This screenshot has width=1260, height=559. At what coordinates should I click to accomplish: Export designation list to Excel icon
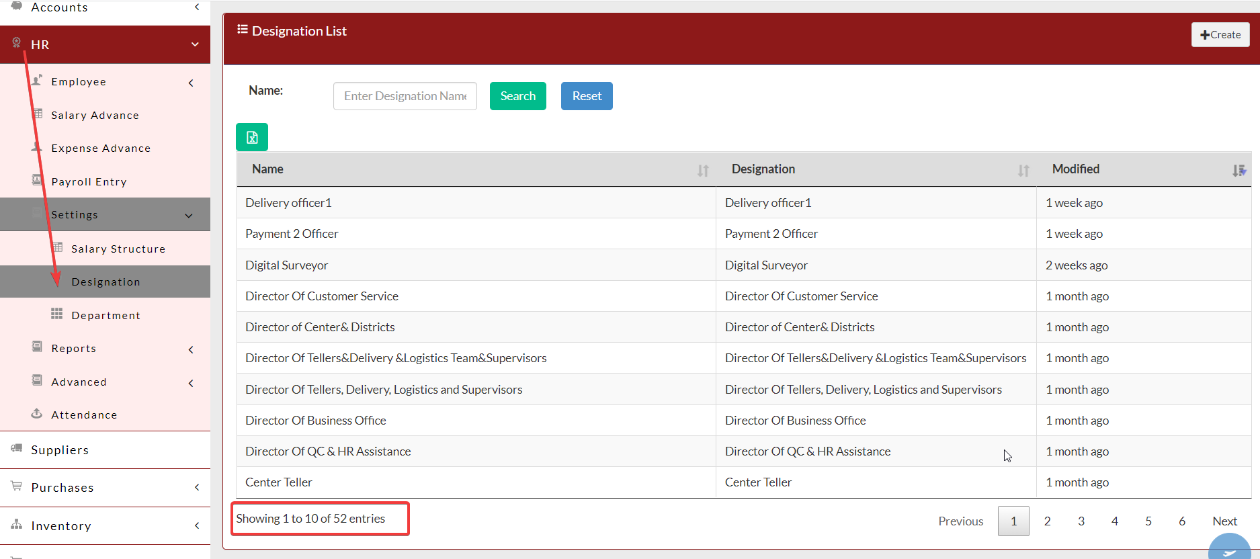pyautogui.click(x=252, y=137)
